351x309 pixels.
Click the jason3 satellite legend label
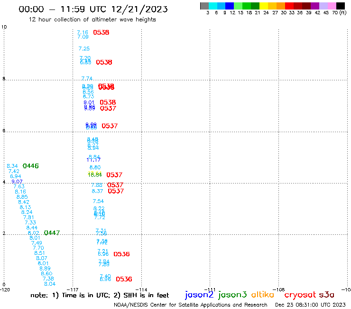click(232, 295)
